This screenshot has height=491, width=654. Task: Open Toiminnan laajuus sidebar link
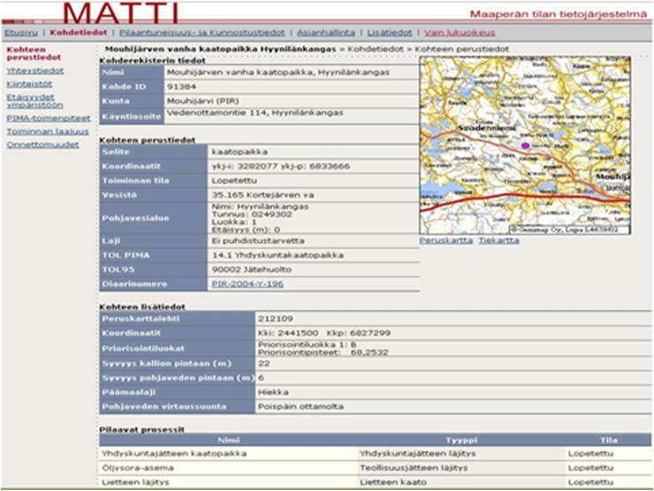click(48, 132)
